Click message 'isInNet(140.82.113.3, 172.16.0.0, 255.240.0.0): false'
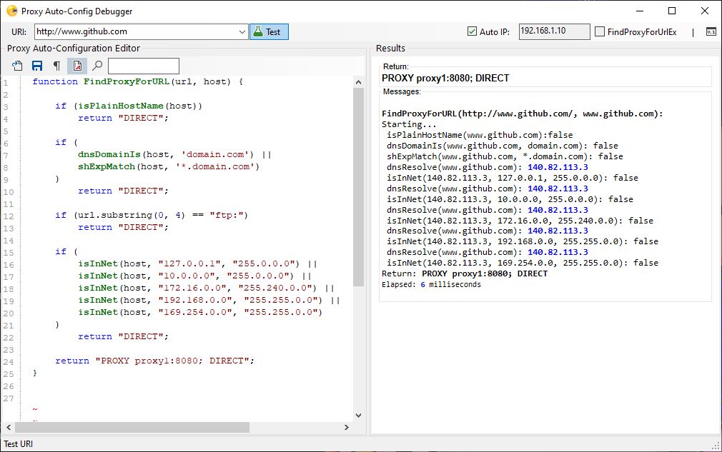 coord(520,220)
